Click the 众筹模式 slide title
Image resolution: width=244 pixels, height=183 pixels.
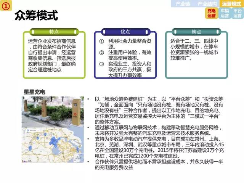[x=36, y=16]
